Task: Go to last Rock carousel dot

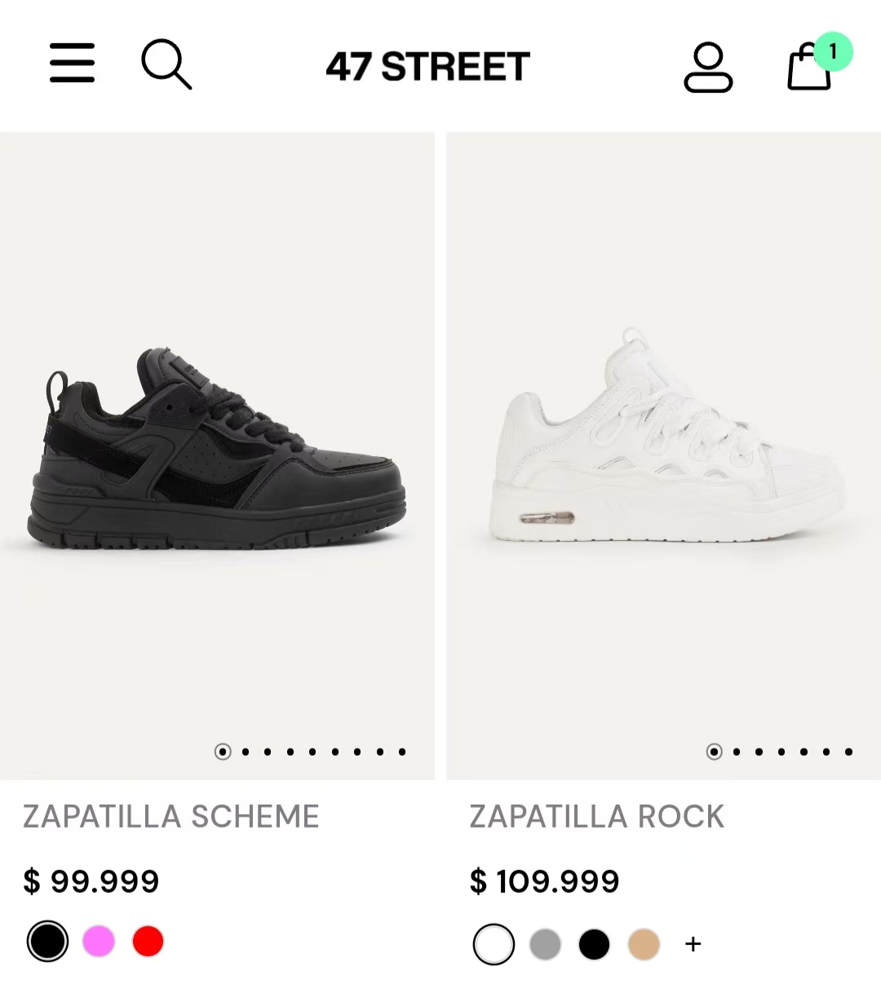Action: (849, 752)
